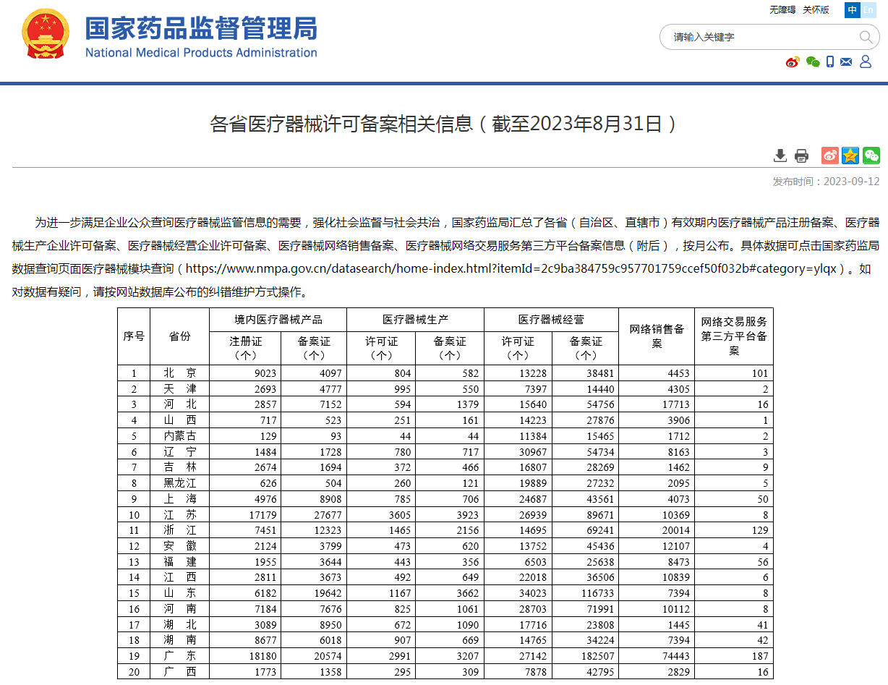Share the article to Weibo via the pink icon
888x685 pixels.
coord(829,156)
